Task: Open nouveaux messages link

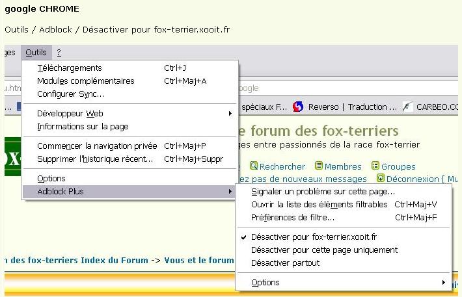Action: 303,179
